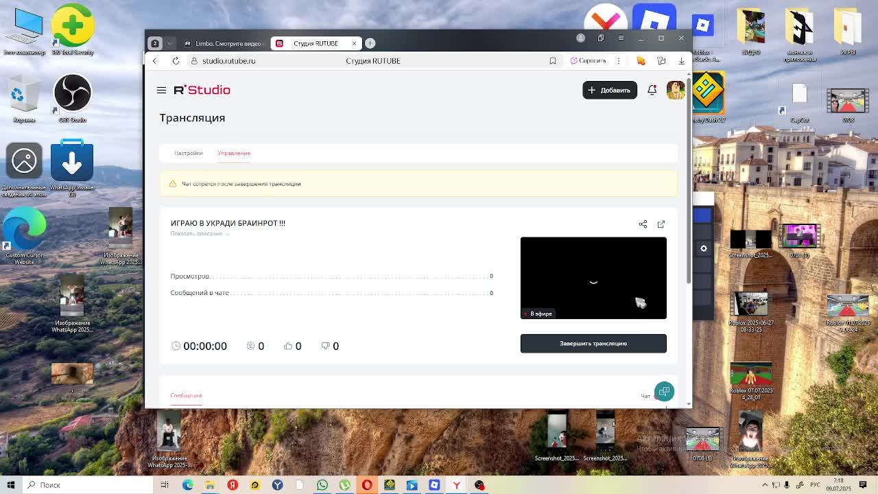Click the stream title 'ИГРАЮ В УКРАДИ БРАИНРОТ'
Image resolution: width=878 pixels, height=494 pixels.
pyautogui.click(x=228, y=223)
